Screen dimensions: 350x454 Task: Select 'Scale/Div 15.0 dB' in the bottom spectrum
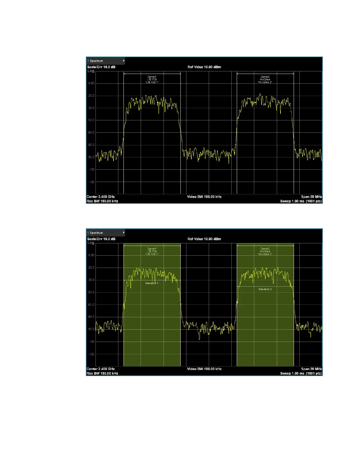click(101, 239)
